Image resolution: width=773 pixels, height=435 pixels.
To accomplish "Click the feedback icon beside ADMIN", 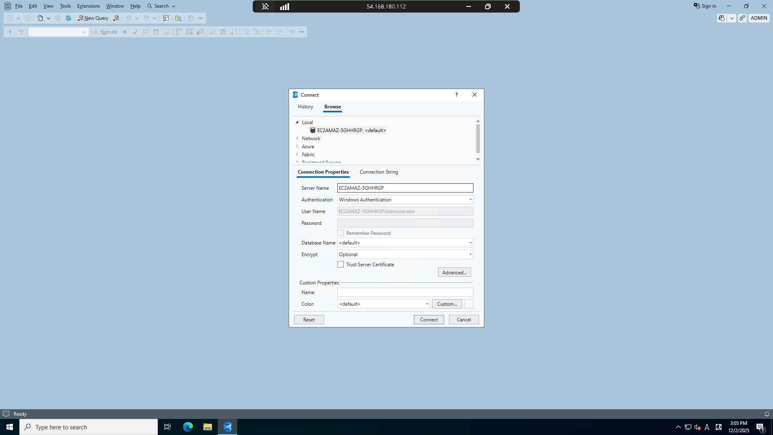I will pos(742,18).
